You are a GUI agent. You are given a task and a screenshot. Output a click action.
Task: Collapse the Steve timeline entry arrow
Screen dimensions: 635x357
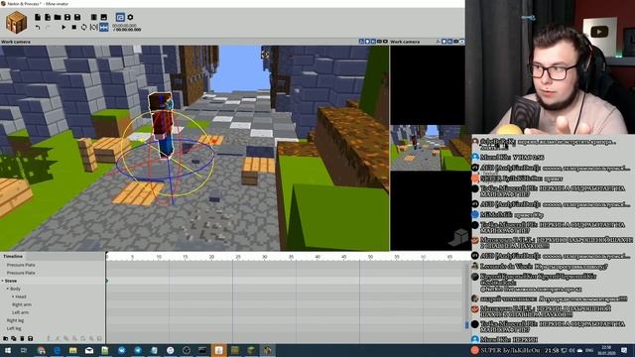(2, 281)
